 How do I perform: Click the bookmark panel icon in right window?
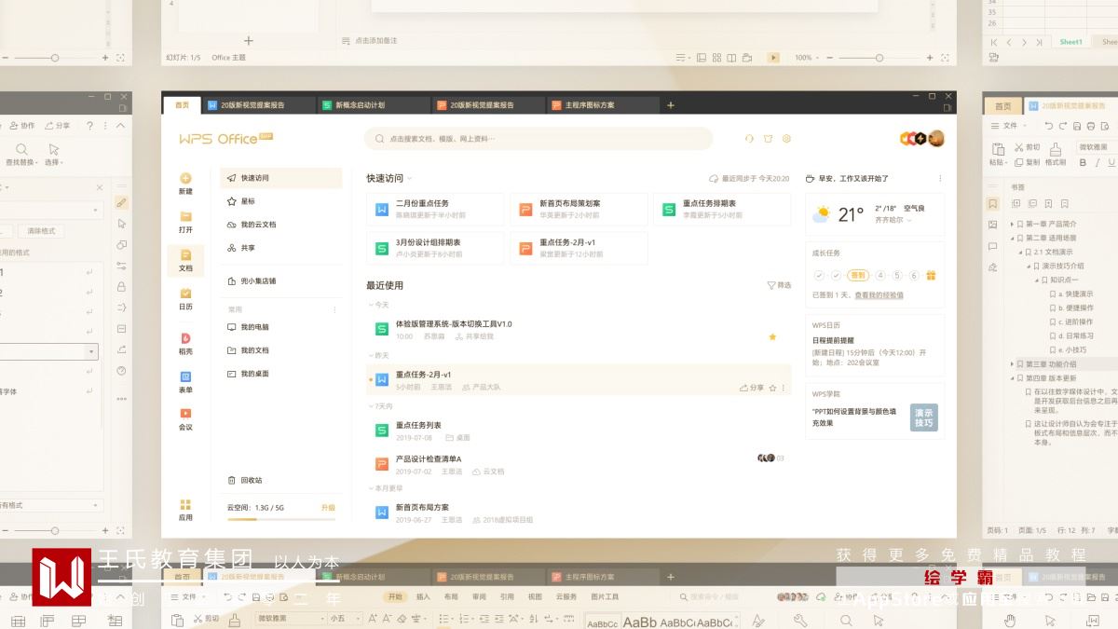[x=993, y=204]
